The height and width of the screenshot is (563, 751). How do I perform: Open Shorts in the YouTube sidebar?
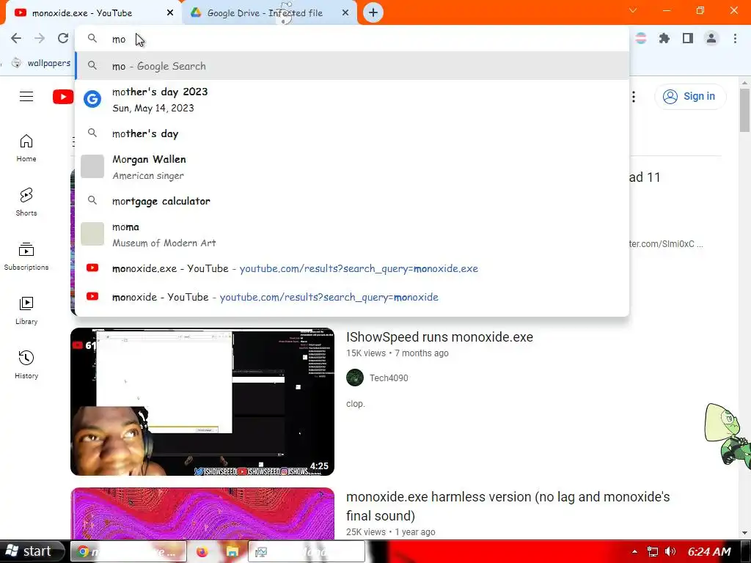pyautogui.click(x=26, y=202)
